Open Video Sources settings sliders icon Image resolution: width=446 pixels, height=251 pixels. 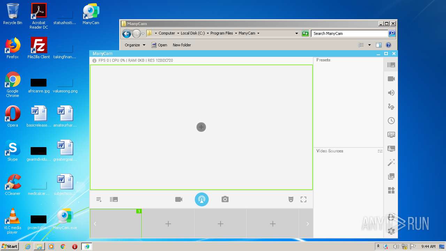[x=380, y=151]
